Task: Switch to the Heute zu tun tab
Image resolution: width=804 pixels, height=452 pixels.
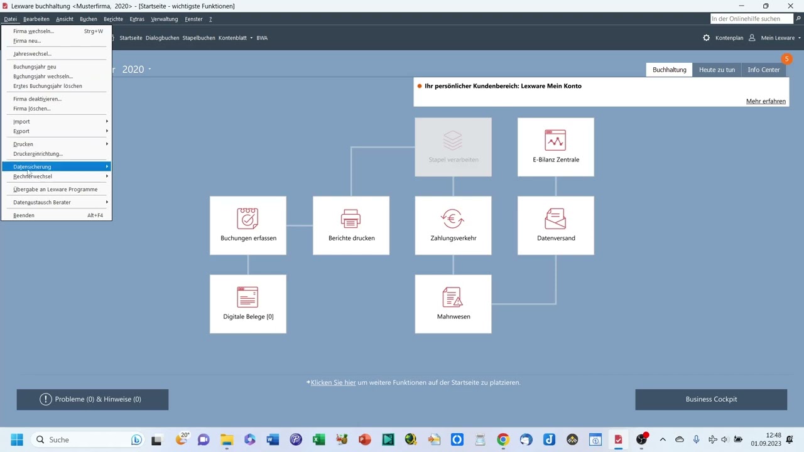Action: point(717,70)
